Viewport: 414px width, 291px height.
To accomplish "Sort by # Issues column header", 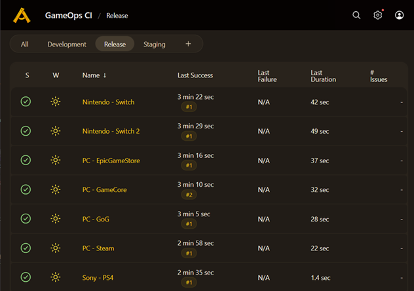I will coord(379,76).
